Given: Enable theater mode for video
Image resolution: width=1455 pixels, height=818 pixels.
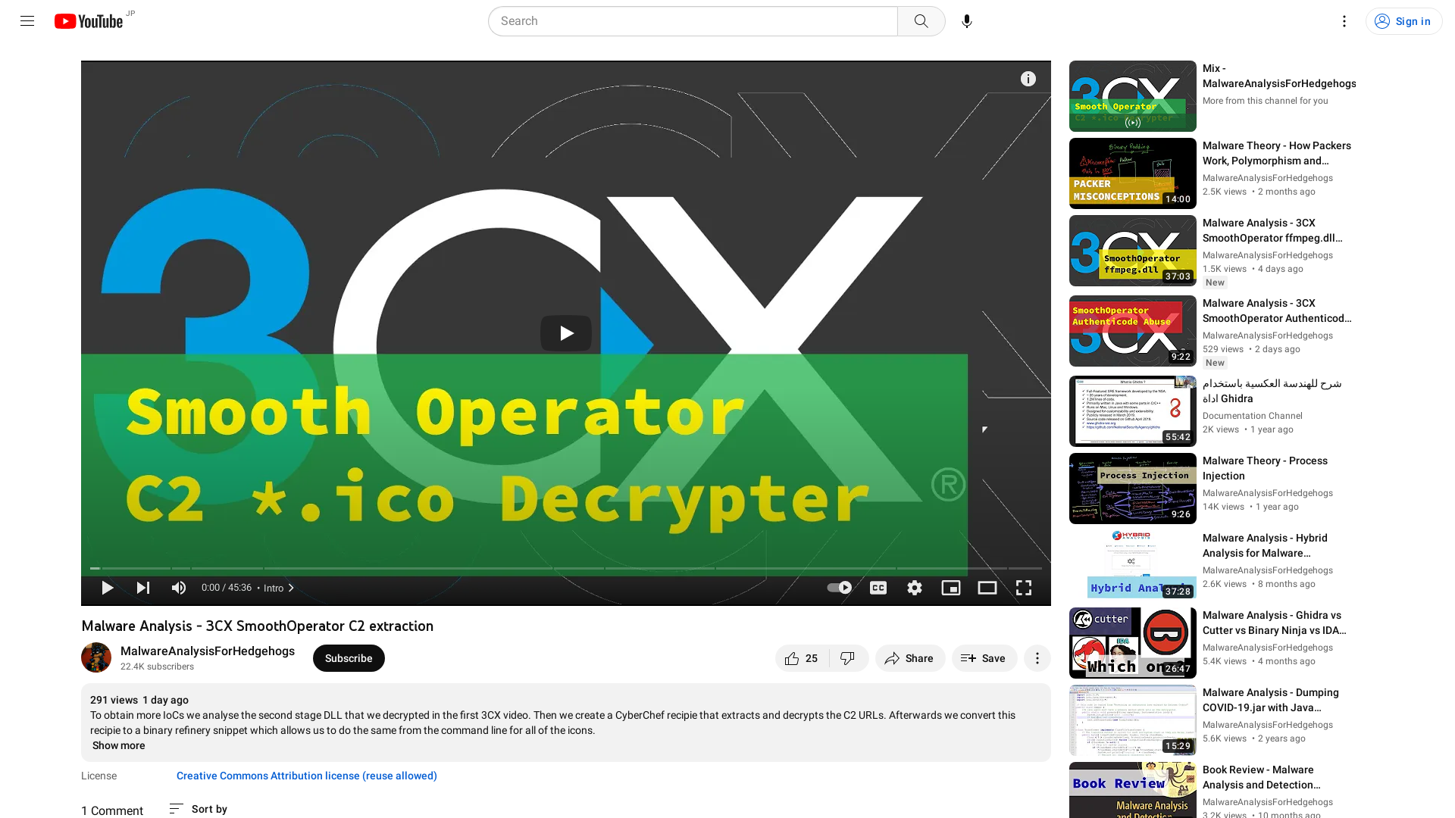Looking at the screenshot, I should pos(987,587).
